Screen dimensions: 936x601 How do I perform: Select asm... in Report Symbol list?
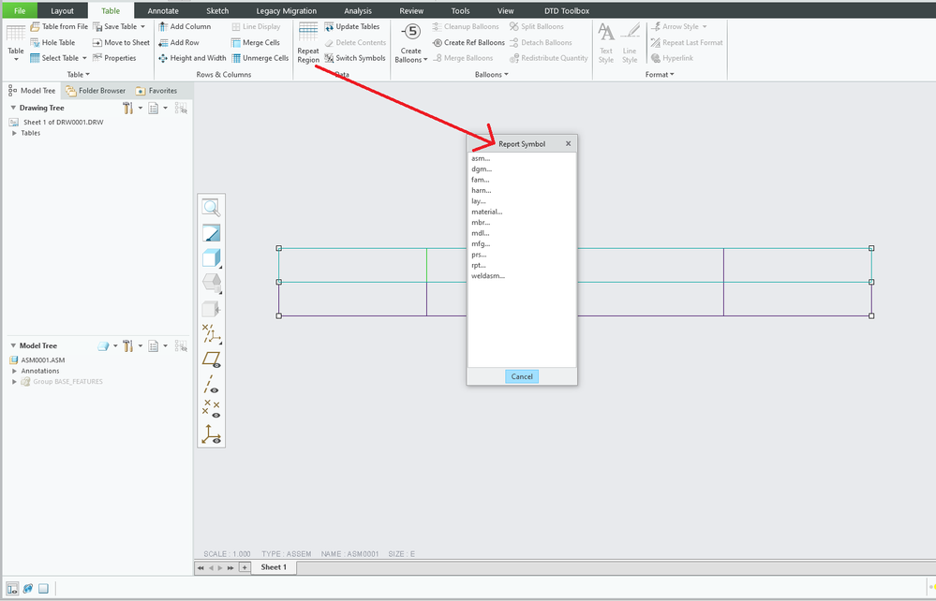[x=481, y=158]
